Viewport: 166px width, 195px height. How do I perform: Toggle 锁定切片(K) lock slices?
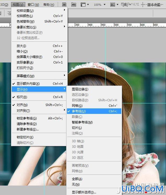(39, 137)
